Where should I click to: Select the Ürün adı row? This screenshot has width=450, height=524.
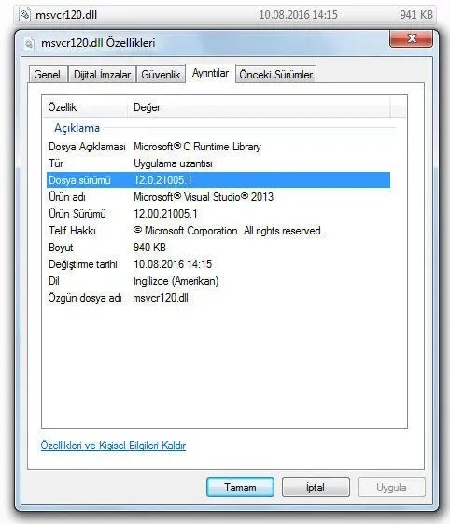(218, 197)
